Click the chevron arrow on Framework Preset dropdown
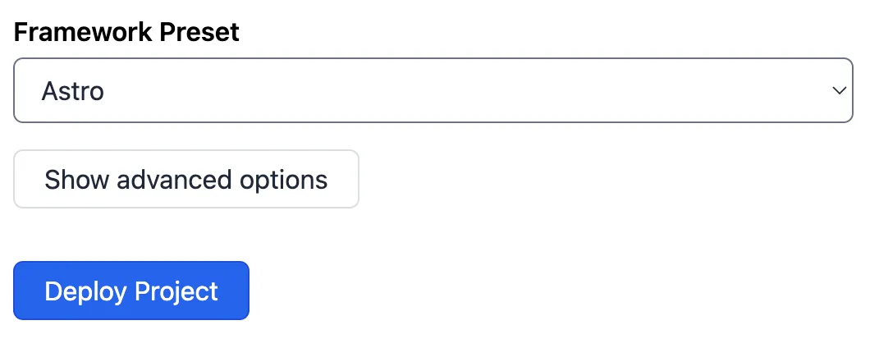This screenshot has height=348, width=870. [838, 90]
